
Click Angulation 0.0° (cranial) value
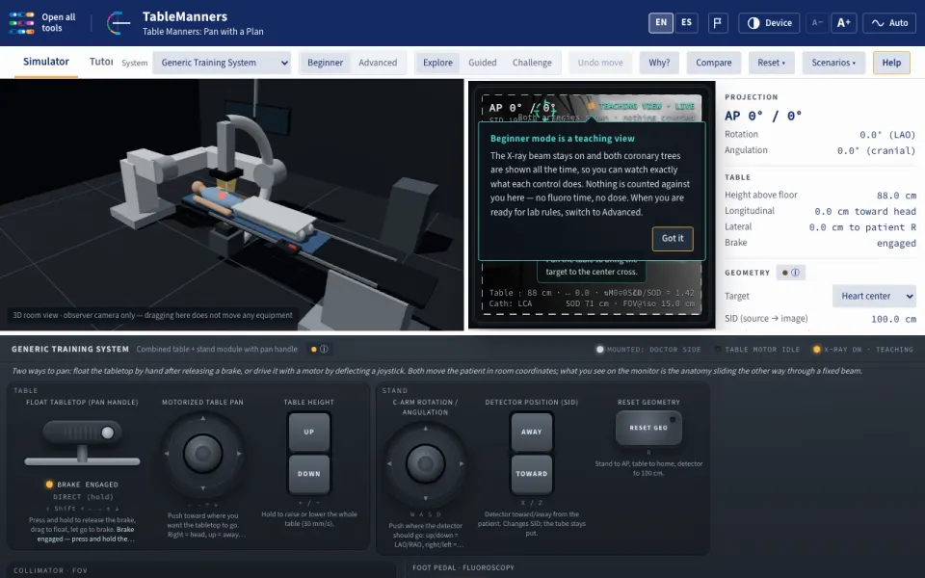click(x=876, y=150)
